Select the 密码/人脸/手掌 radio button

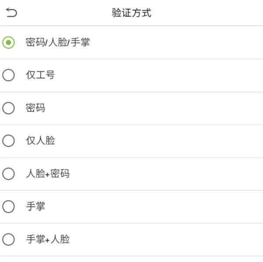click(8, 43)
